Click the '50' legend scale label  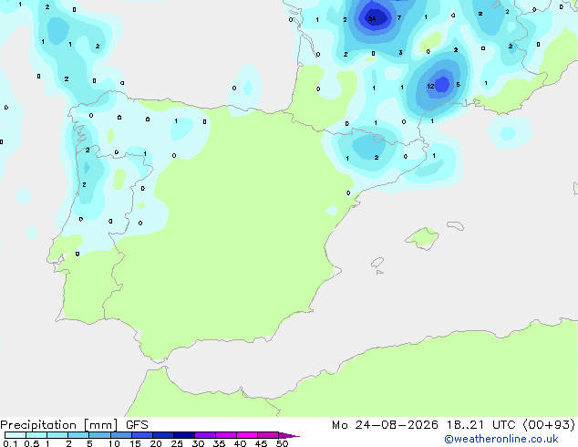click(283, 443)
